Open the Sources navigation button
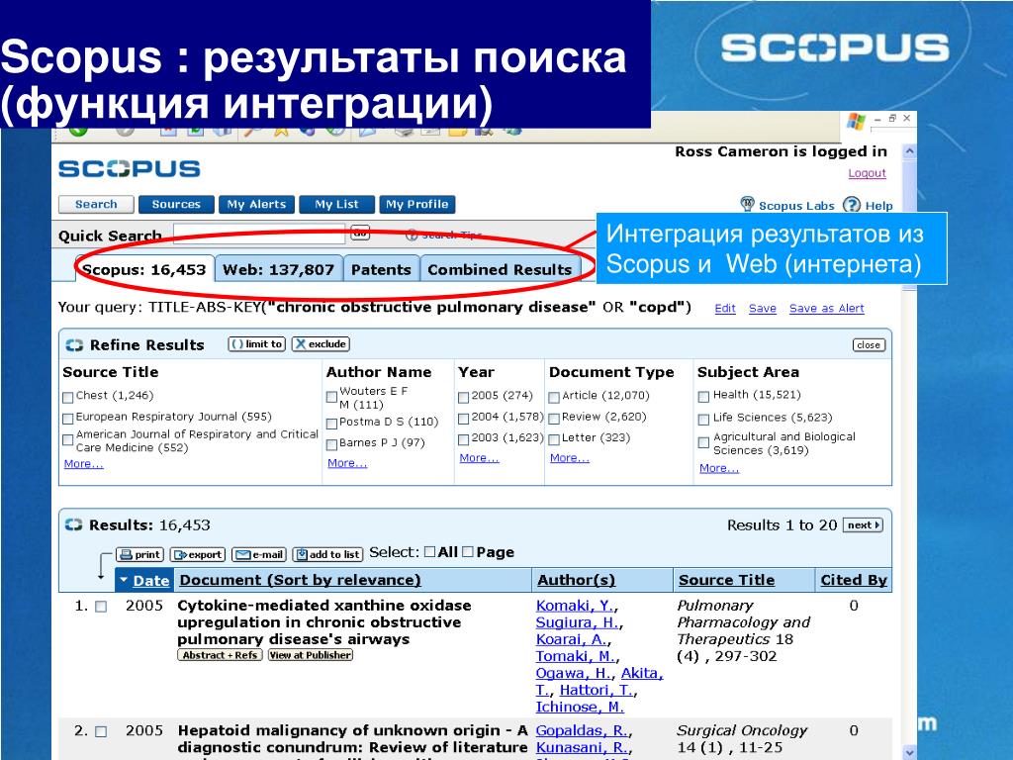 click(x=176, y=204)
